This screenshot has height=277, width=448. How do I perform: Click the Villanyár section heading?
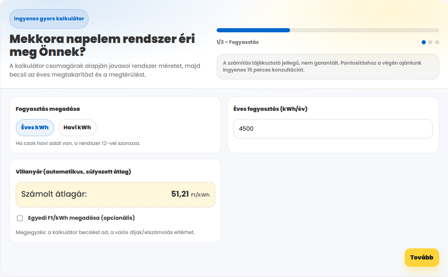tap(73, 172)
